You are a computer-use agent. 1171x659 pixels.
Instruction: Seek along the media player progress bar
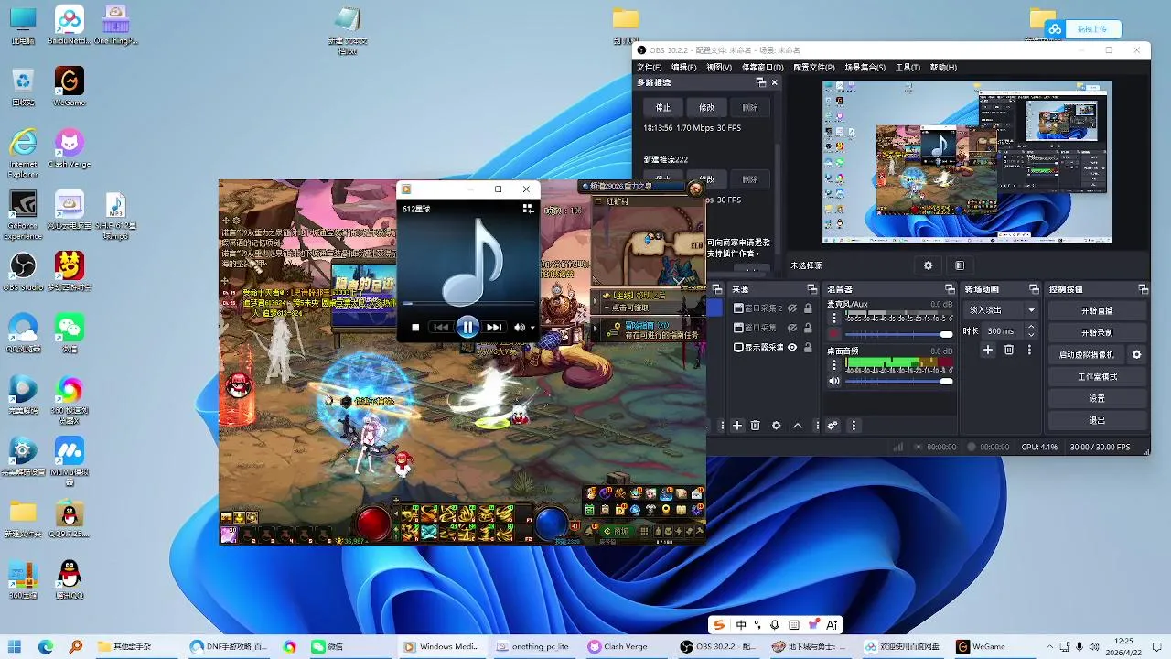(x=468, y=304)
